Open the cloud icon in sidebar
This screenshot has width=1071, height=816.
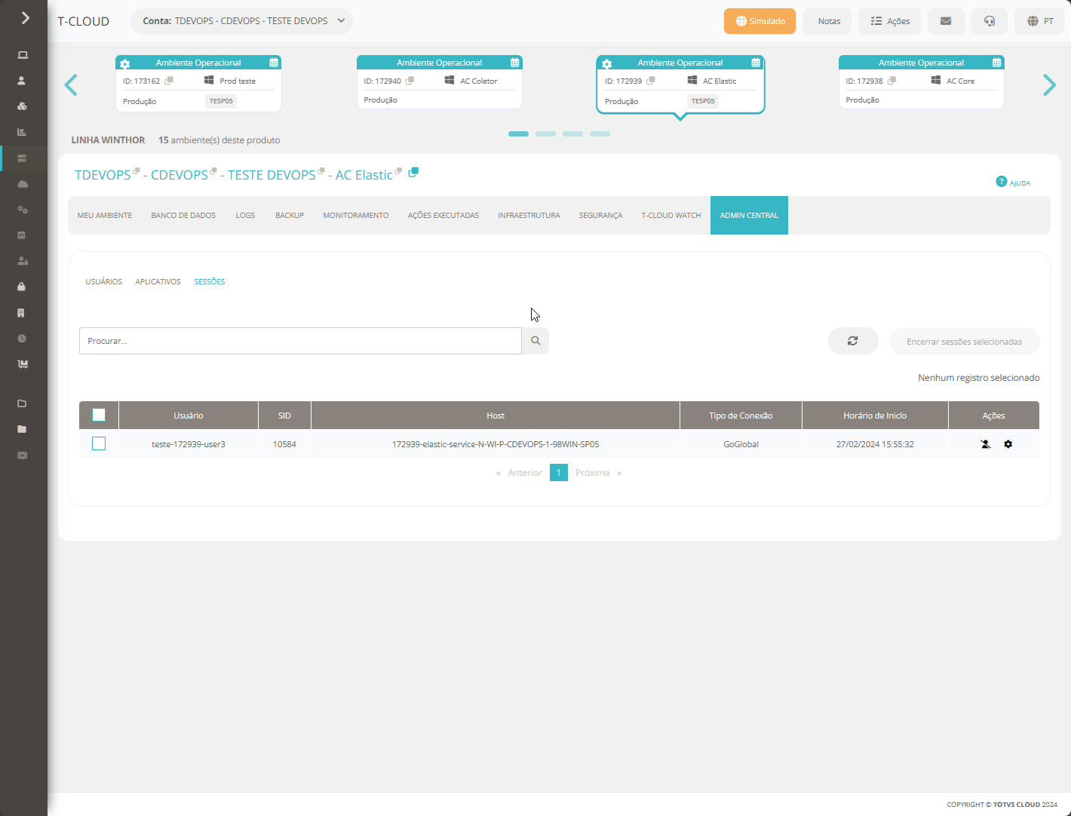click(x=23, y=184)
